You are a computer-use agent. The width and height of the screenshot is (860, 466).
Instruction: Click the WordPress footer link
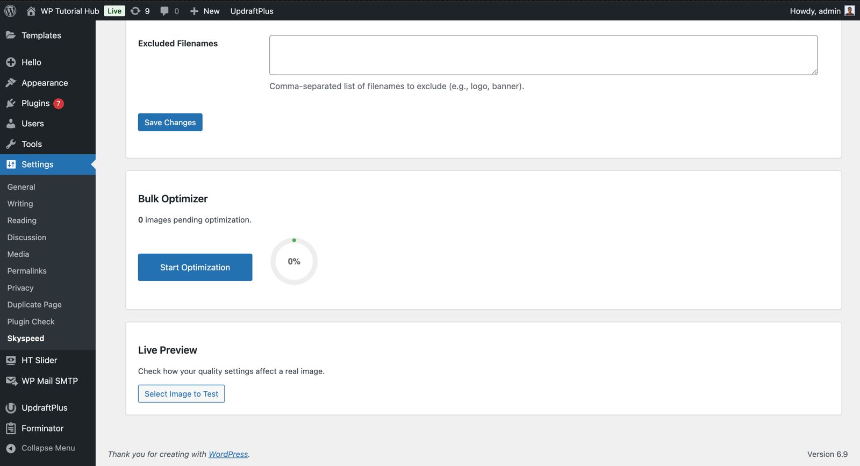[228, 454]
